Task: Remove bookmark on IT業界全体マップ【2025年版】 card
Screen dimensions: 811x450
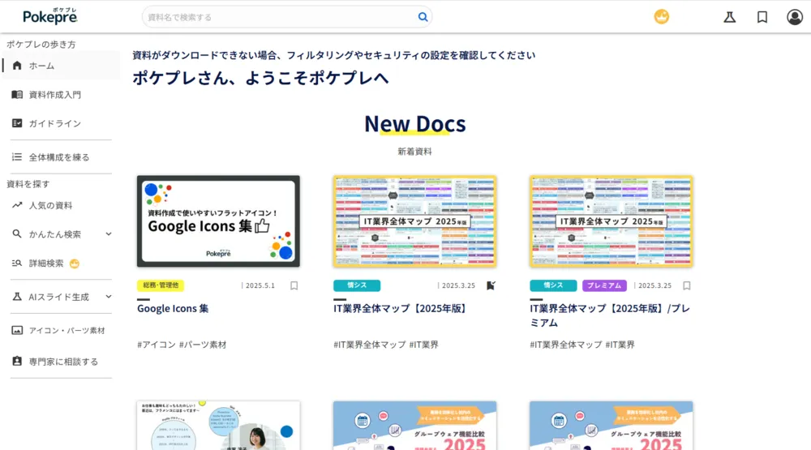Action: [491, 285]
